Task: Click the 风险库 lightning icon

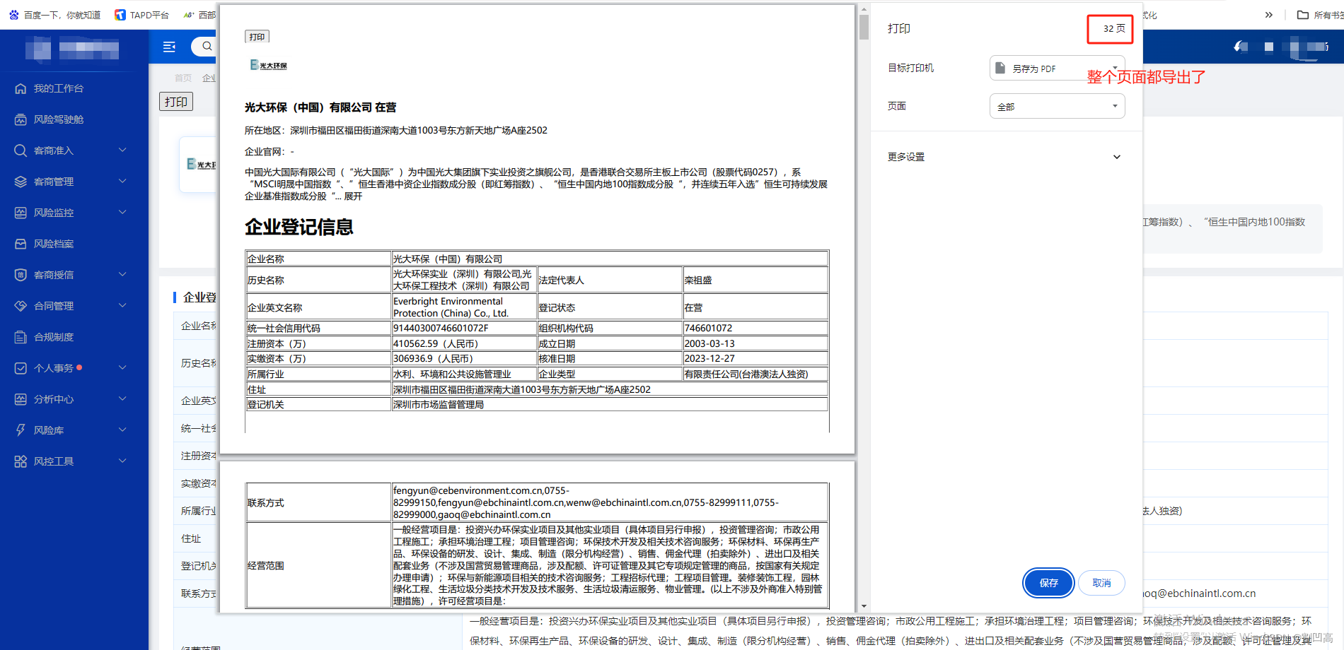Action: 21,430
